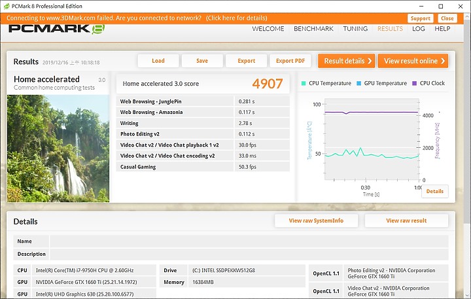Select the RESULTS tab
This screenshot has height=299, width=471.
390,29
